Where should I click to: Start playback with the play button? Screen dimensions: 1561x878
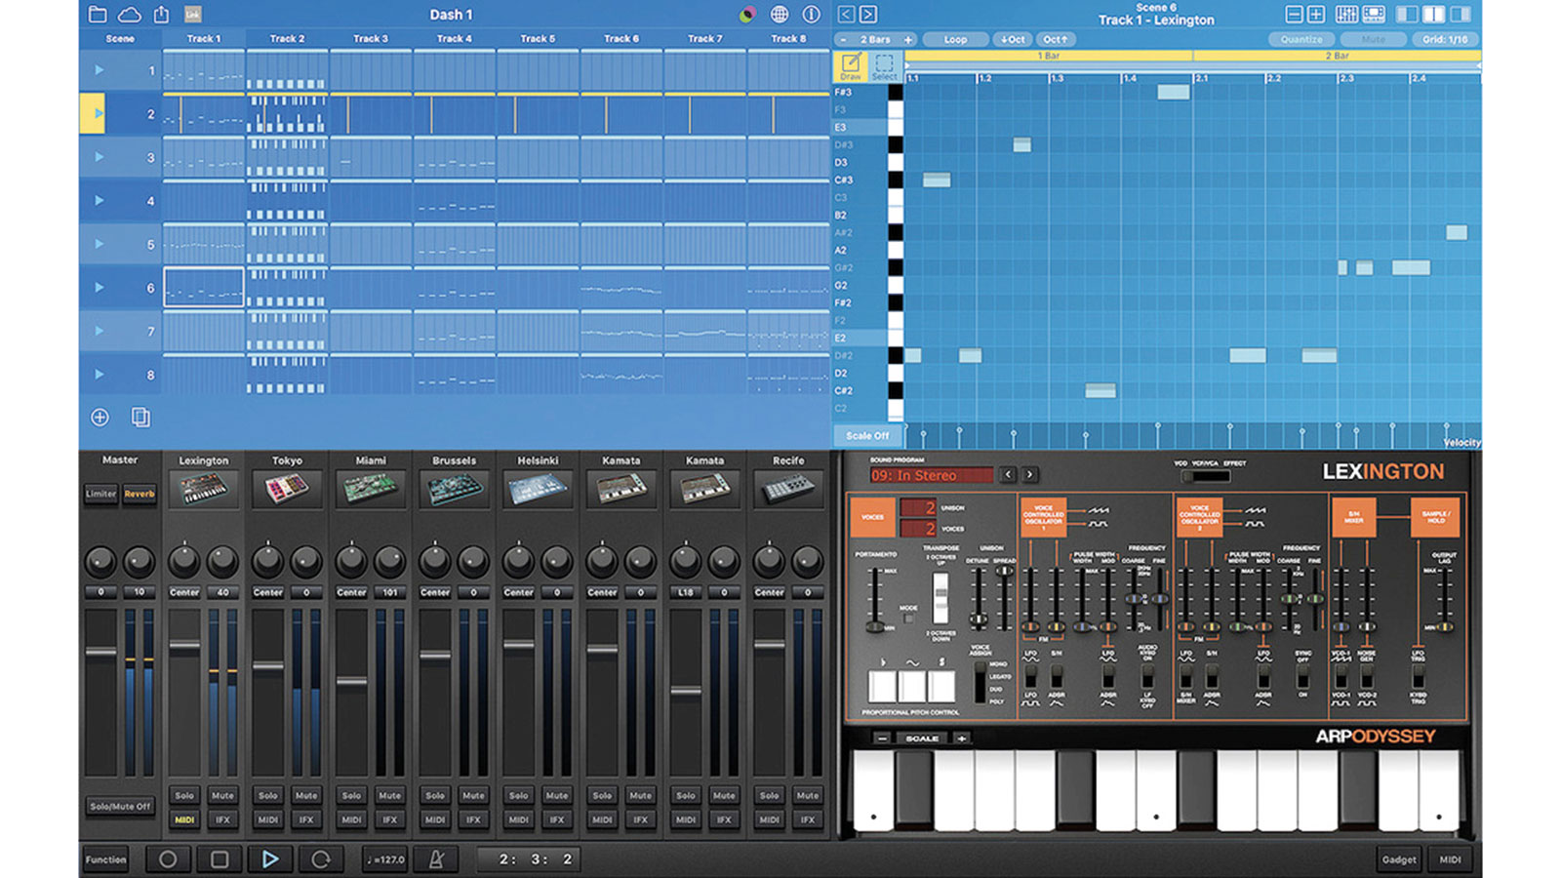coord(270,859)
